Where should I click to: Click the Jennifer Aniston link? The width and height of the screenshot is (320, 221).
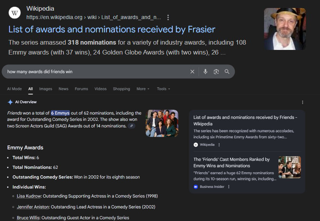coord(33,207)
